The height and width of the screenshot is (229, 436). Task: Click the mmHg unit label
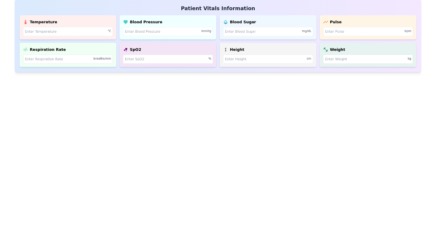pos(206,31)
